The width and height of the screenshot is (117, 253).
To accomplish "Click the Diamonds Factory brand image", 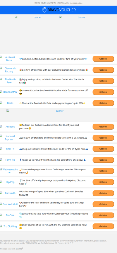I will [9, 70].
